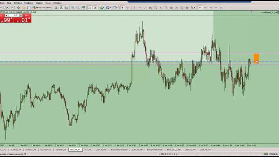
Task: Open the Вставка menu
Action: click(17, 3)
